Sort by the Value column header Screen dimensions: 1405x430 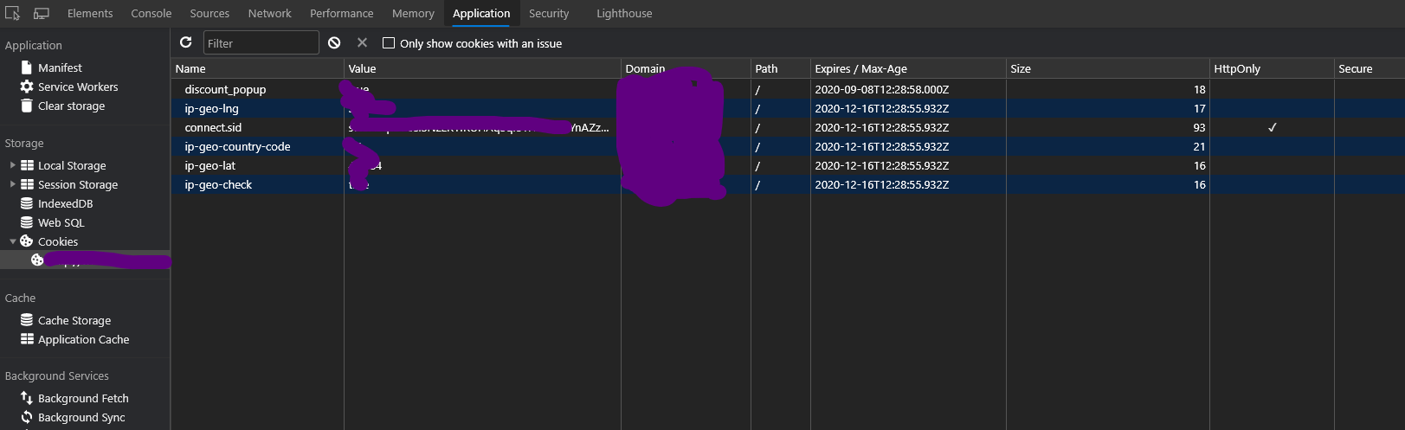[482, 68]
